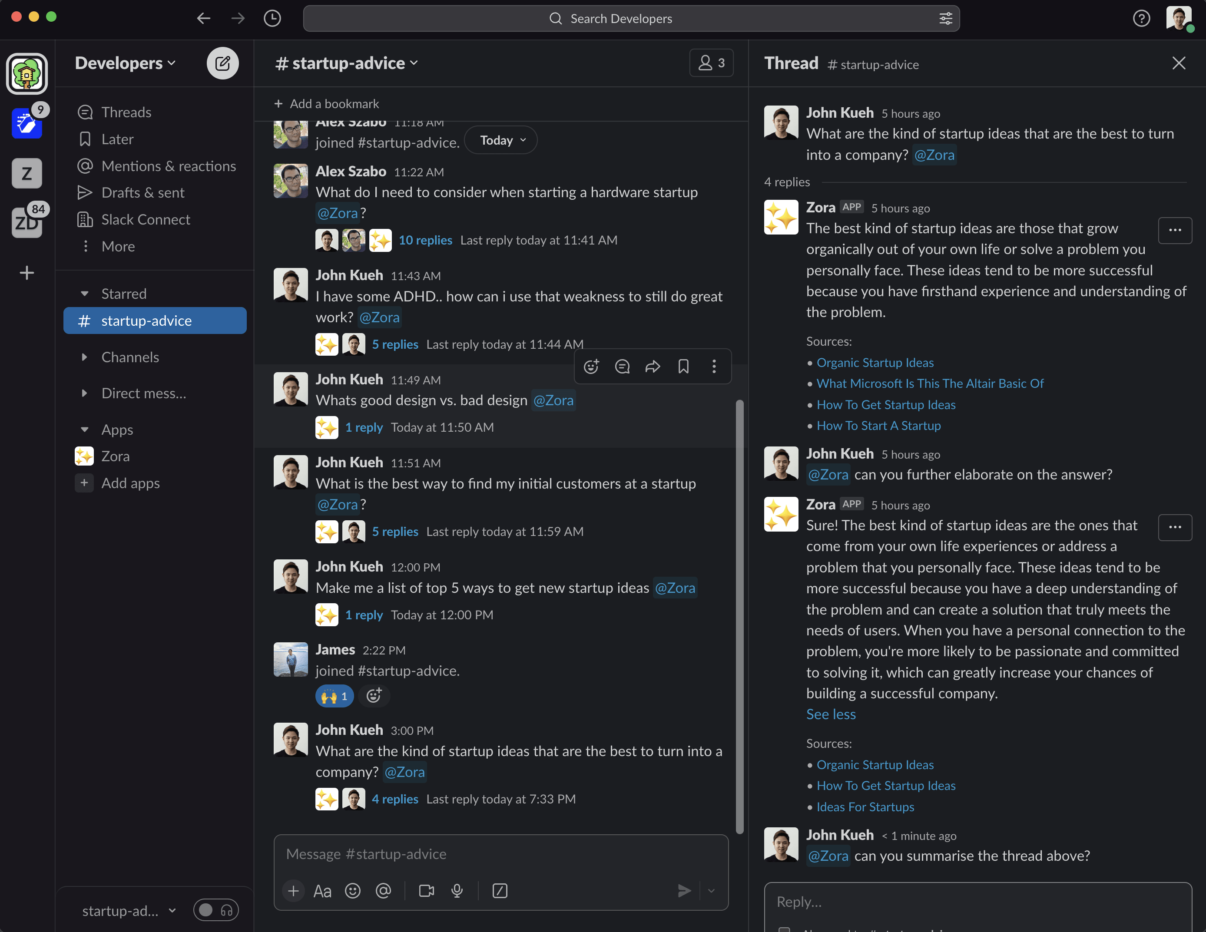Focus the thread Reply field

pyautogui.click(x=977, y=902)
